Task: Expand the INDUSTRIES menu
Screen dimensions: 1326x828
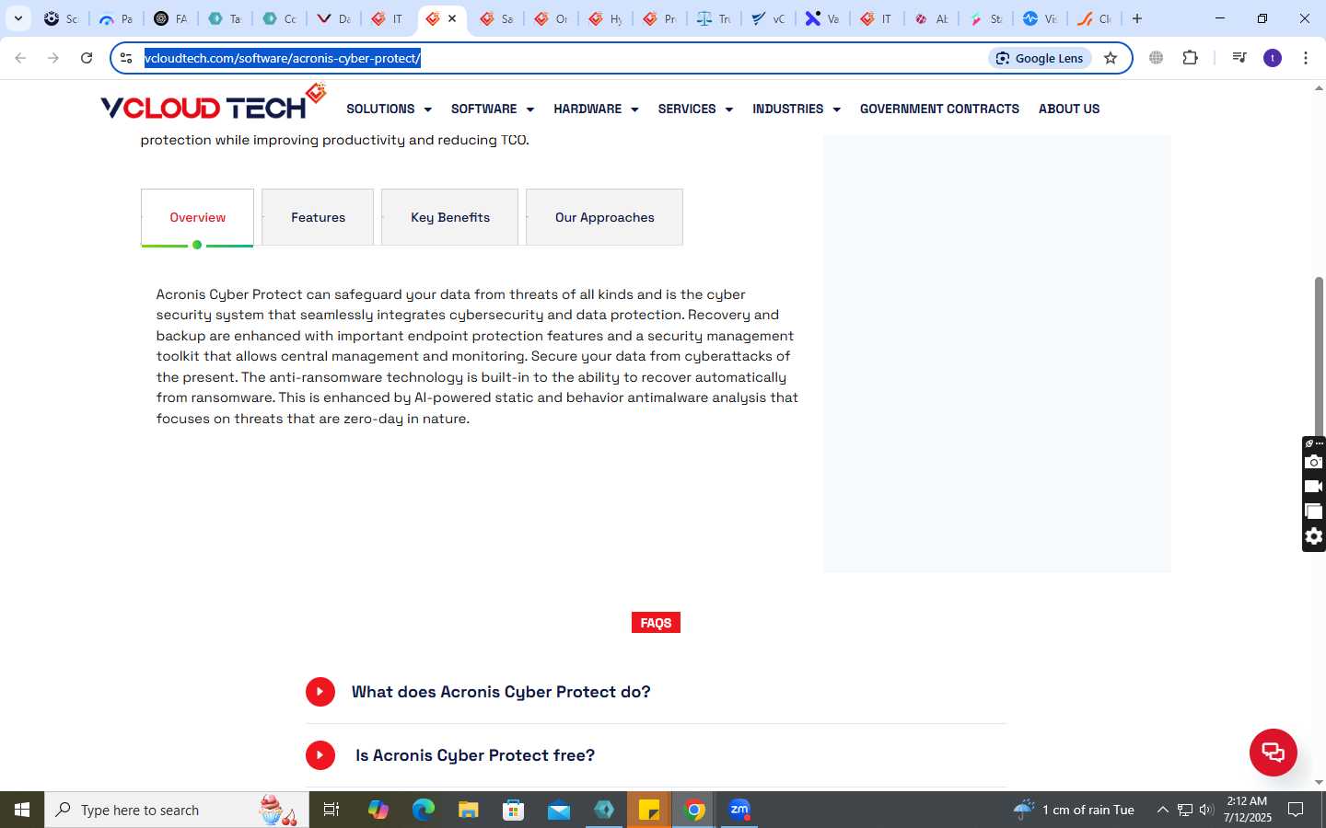Action: [797, 109]
